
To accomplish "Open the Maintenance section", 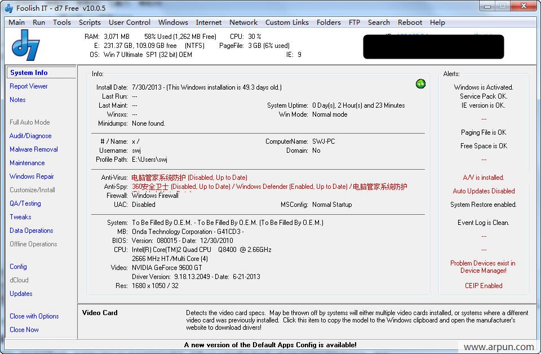I will pyautogui.click(x=27, y=163).
